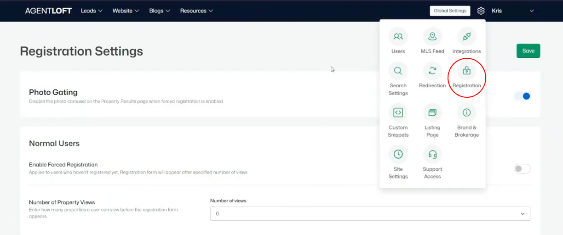Click the Global Settings button

click(450, 11)
